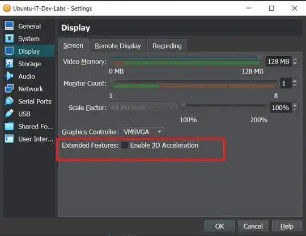306x236 pixels.
Task: Decrease Monitor Count with down arrow
Action: 295,85
